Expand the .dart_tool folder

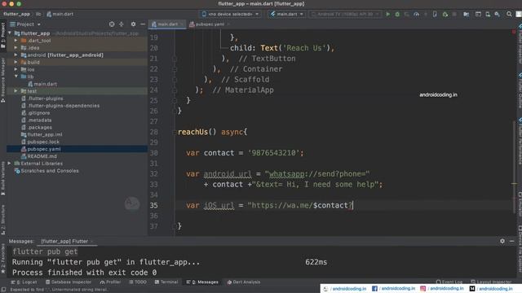(x=16, y=41)
